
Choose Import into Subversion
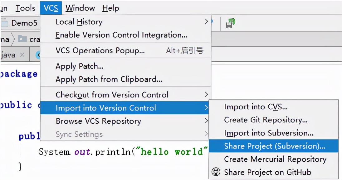click(x=268, y=133)
